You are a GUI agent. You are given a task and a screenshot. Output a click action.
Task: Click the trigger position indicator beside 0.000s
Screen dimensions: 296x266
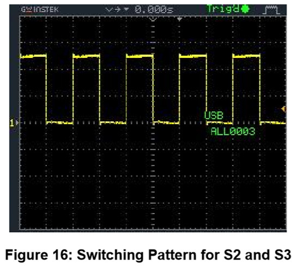coord(117,9)
